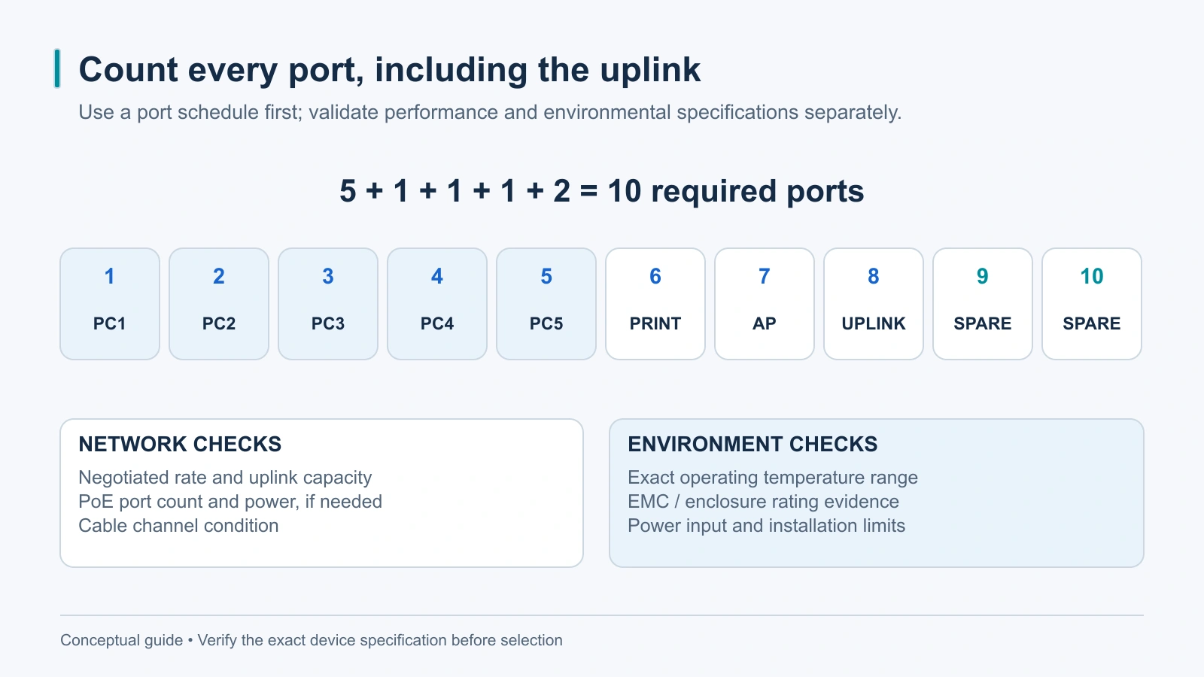Click 'EMC / enclosure rating evidence' line

763,502
